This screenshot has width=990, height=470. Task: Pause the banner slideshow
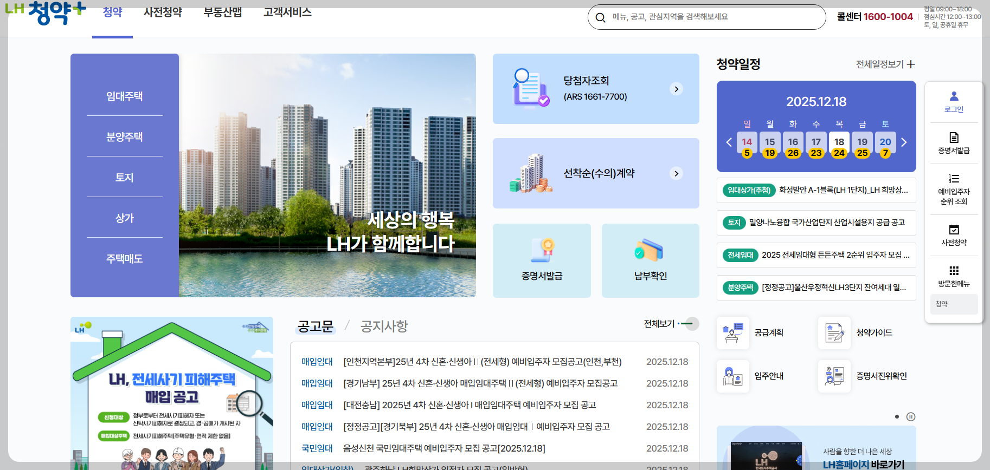[x=911, y=416]
